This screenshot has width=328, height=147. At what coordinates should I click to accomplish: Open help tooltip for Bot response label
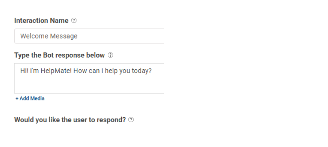(110, 55)
